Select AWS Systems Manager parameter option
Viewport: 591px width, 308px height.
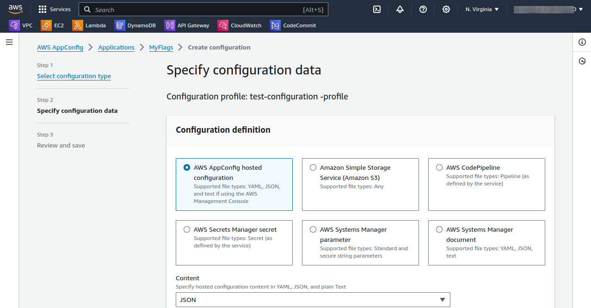[x=360, y=243]
